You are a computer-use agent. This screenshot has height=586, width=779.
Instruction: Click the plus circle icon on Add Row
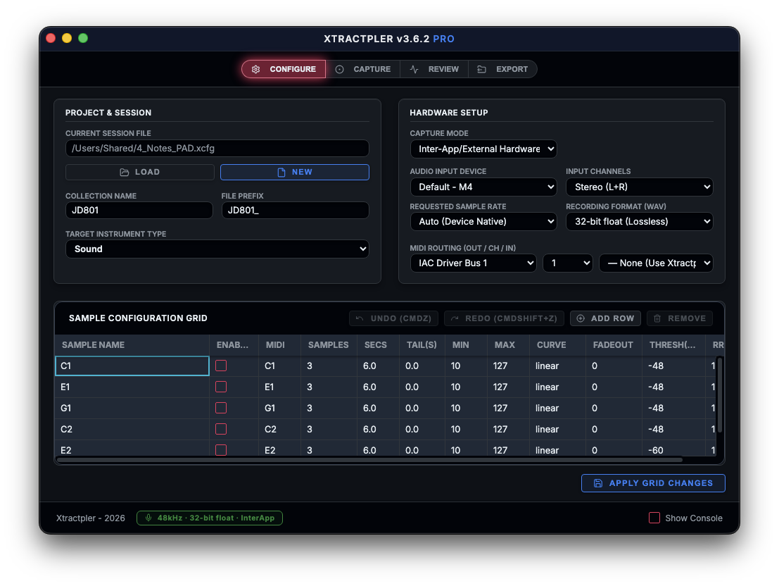click(581, 318)
